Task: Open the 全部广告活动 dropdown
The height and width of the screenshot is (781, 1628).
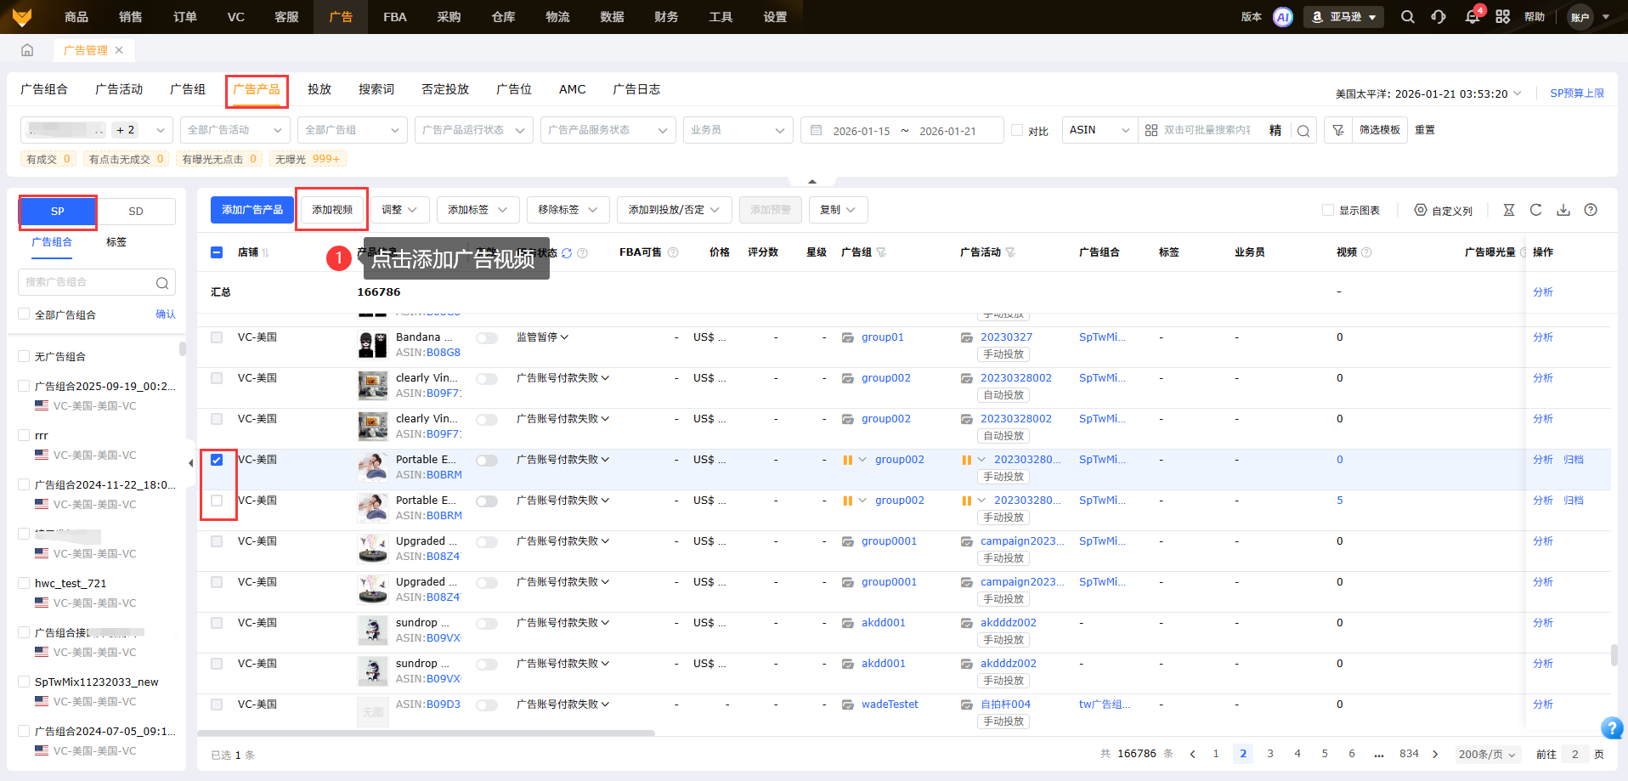Action: click(234, 130)
